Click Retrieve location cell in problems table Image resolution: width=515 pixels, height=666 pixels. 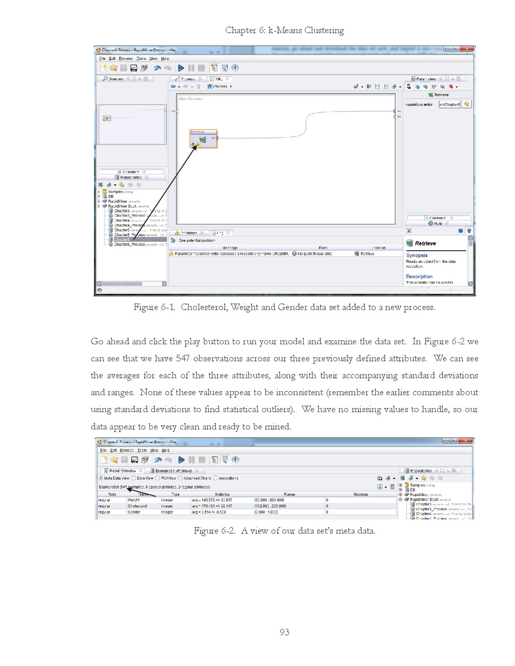click(x=367, y=254)
